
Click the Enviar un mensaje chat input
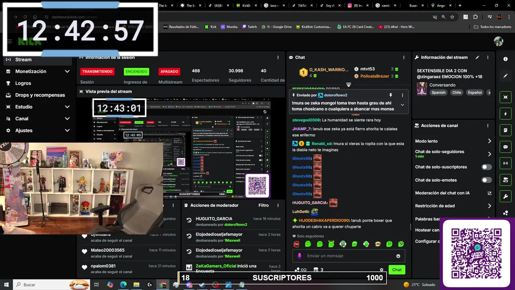point(348,256)
